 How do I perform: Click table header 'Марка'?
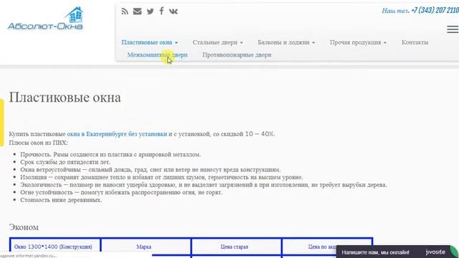143,247
